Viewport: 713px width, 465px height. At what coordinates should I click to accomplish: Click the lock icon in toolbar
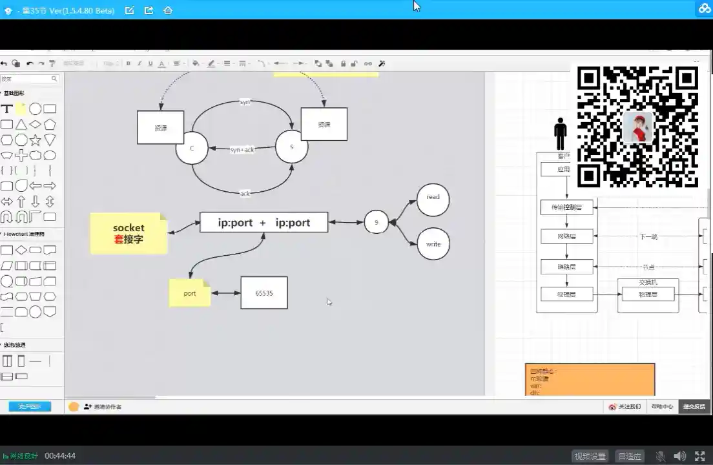(x=344, y=64)
